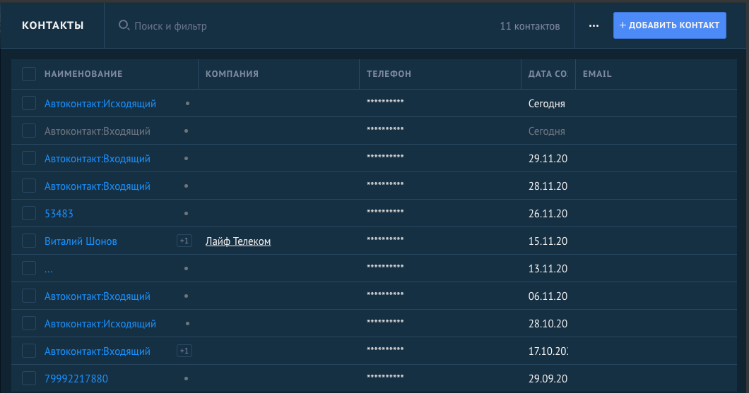Open the Виталий Шонов contact
This screenshot has height=393, width=749.
point(81,241)
